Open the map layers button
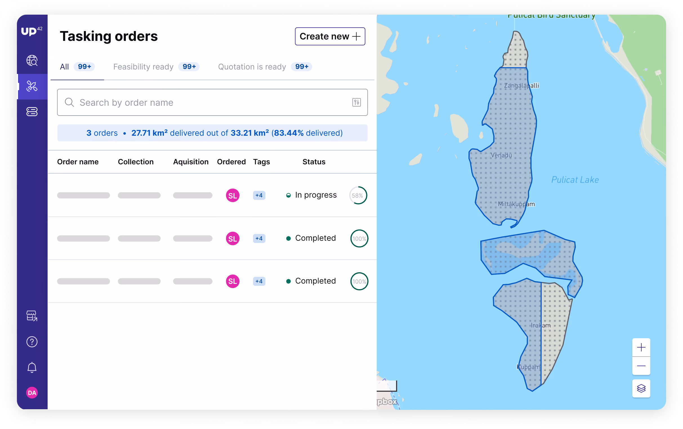This screenshot has height=429, width=683. coord(641,388)
